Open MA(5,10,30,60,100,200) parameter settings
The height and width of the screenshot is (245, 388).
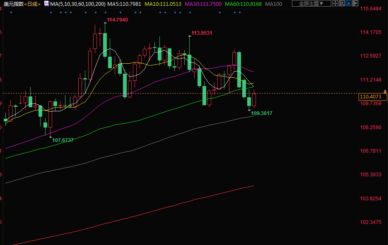click(77, 4)
